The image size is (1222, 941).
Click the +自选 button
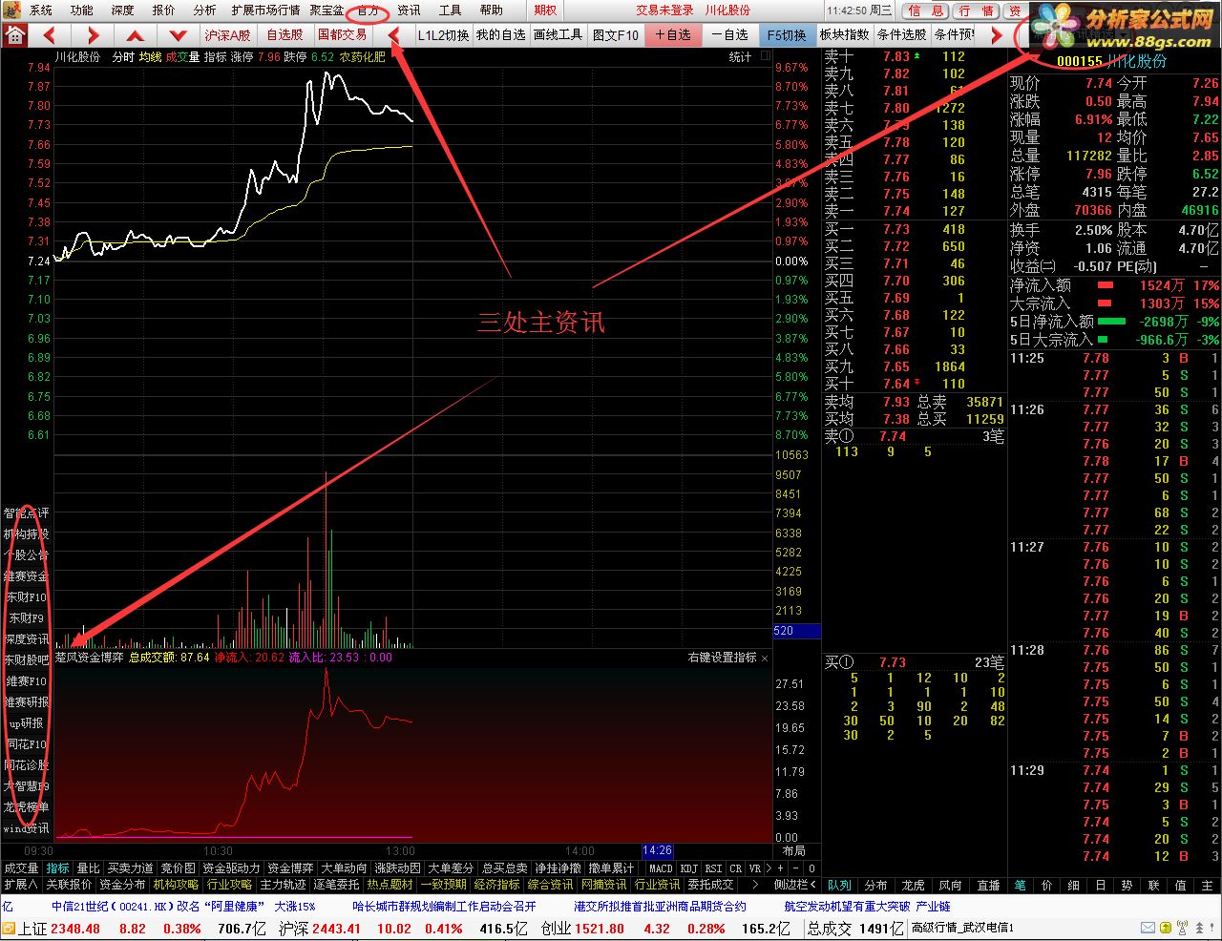click(673, 35)
